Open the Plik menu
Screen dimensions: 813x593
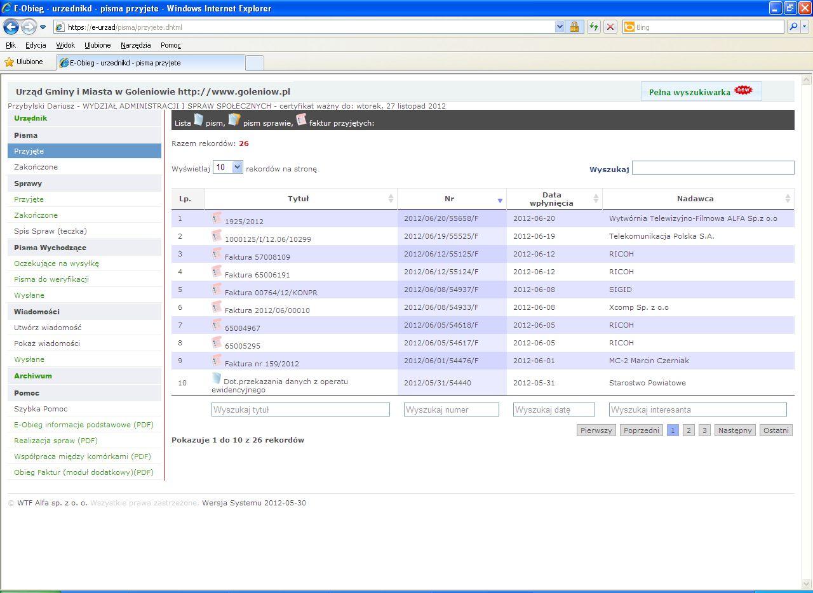click(x=11, y=45)
